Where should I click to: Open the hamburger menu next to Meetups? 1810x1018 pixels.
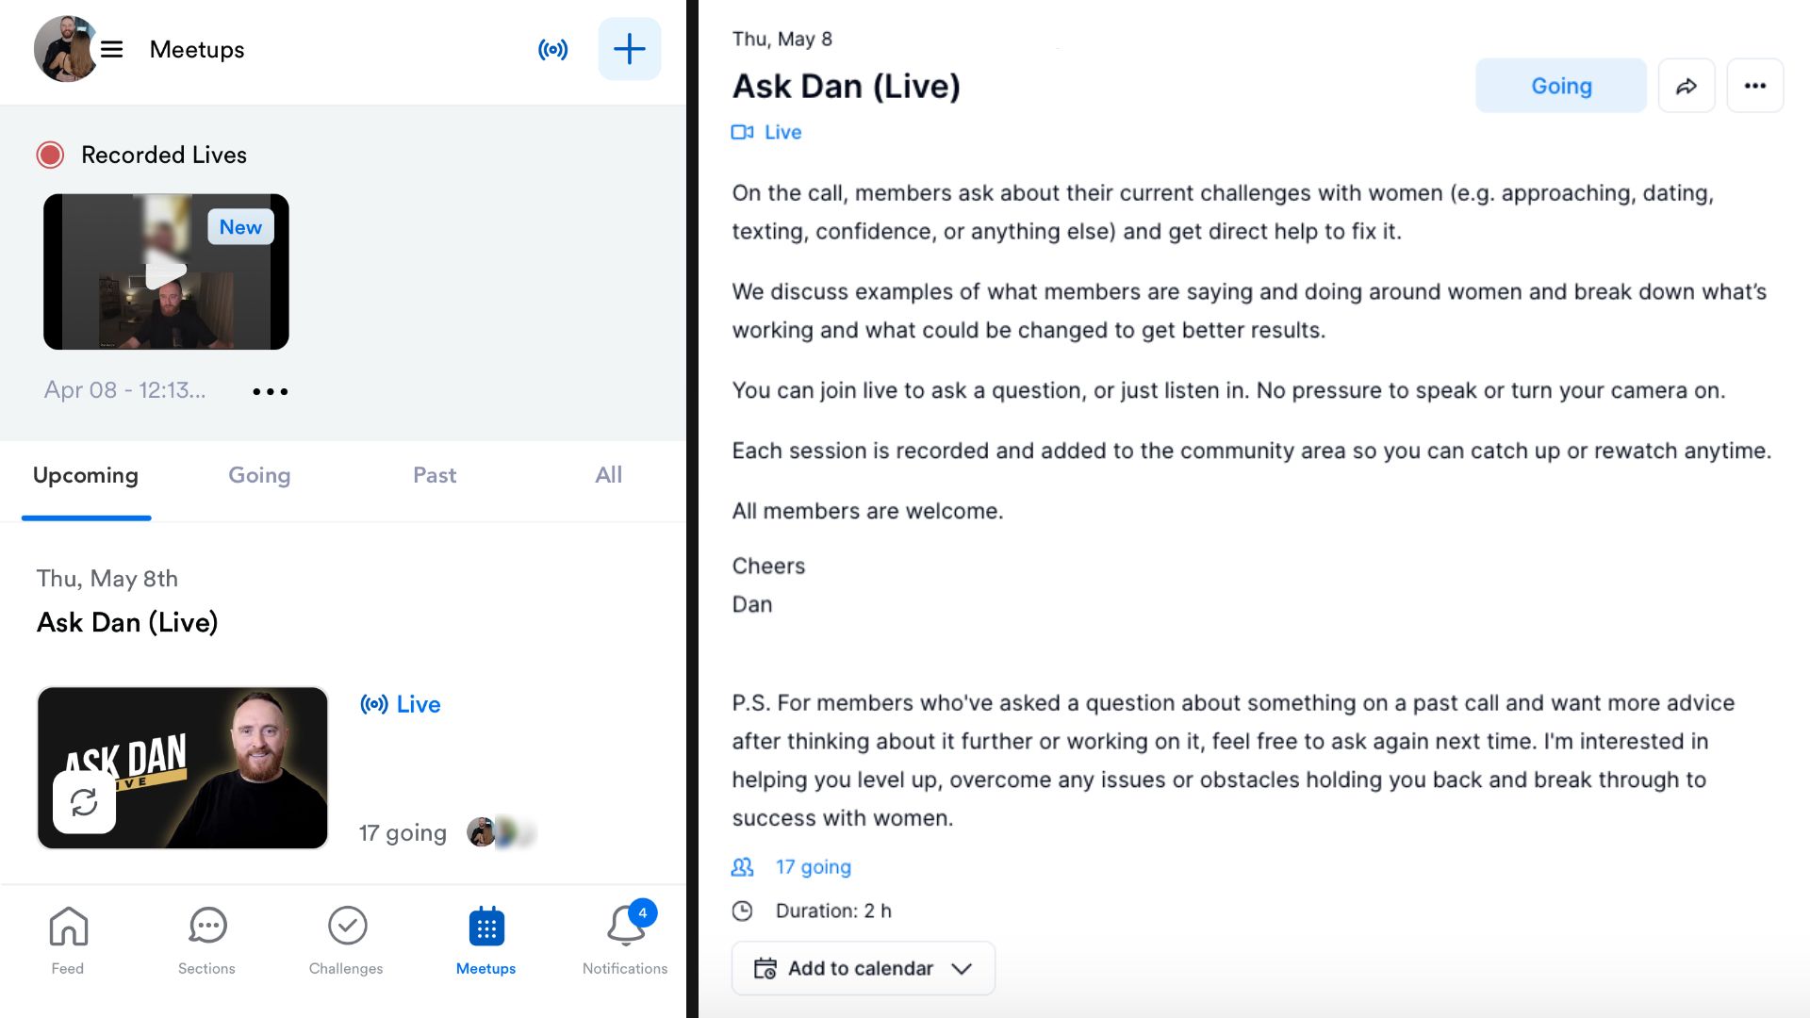point(111,49)
